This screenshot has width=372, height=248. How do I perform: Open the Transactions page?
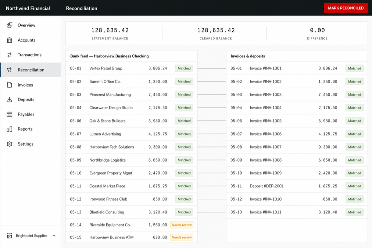point(30,55)
